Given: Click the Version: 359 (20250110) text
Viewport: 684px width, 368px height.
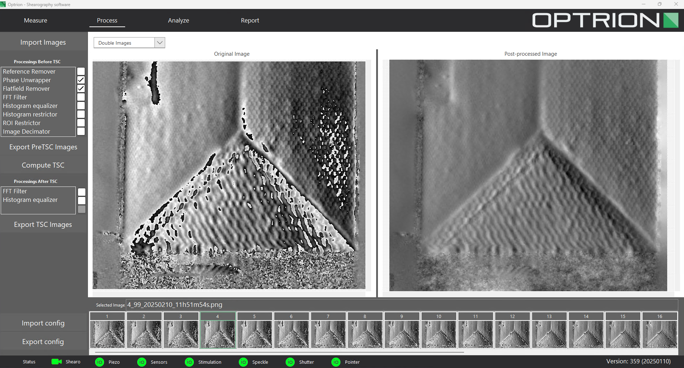Looking at the screenshot, I should click(638, 361).
